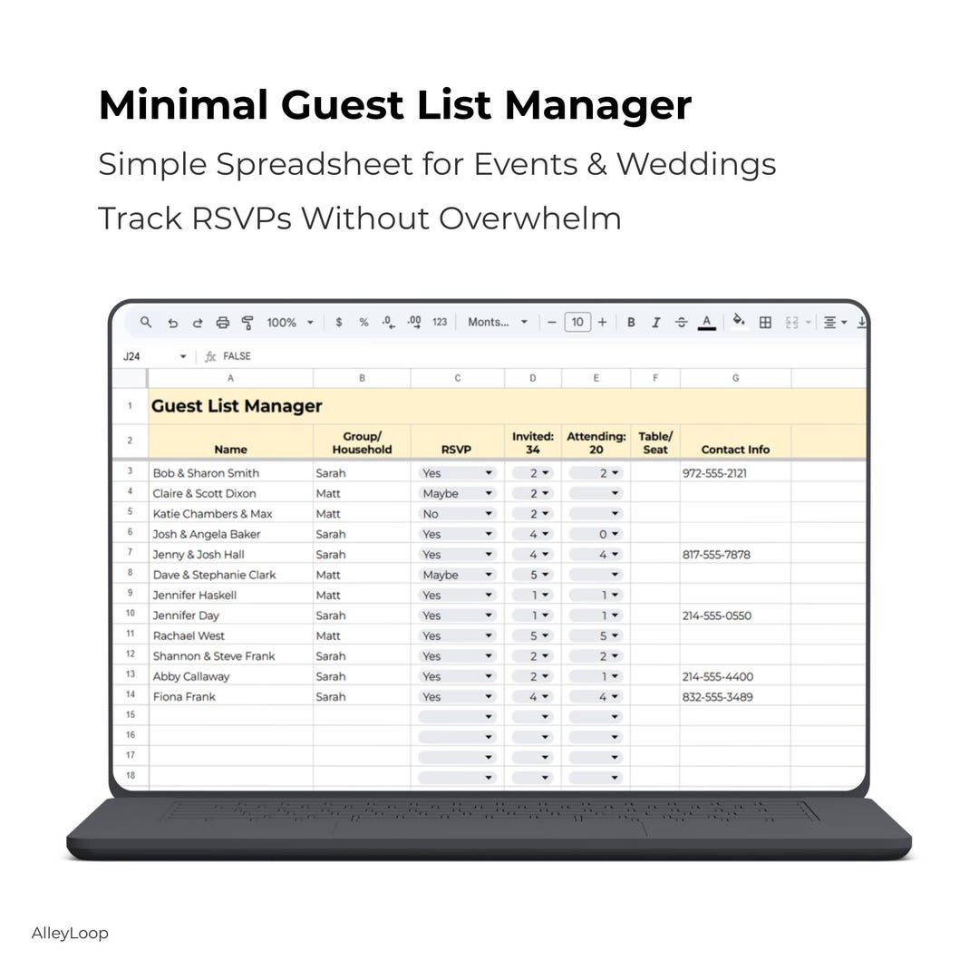Click the Guest List Manager title cell
This screenshot has height=979, width=979.
237,406
